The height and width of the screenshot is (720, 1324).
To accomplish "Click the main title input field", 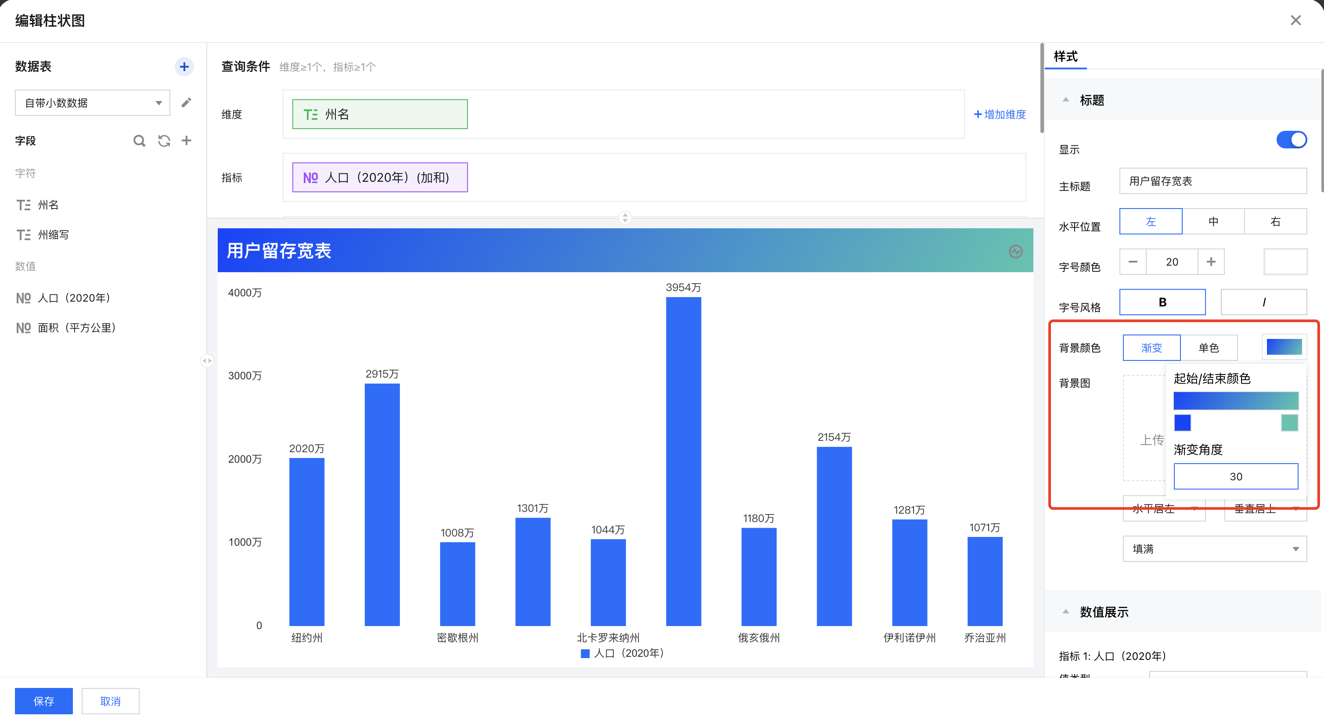I will (x=1213, y=181).
